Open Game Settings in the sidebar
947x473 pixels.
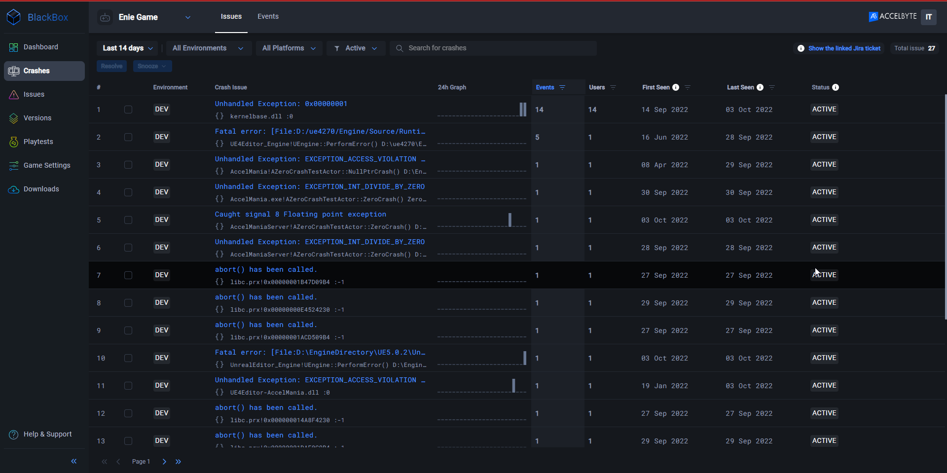[x=44, y=165]
